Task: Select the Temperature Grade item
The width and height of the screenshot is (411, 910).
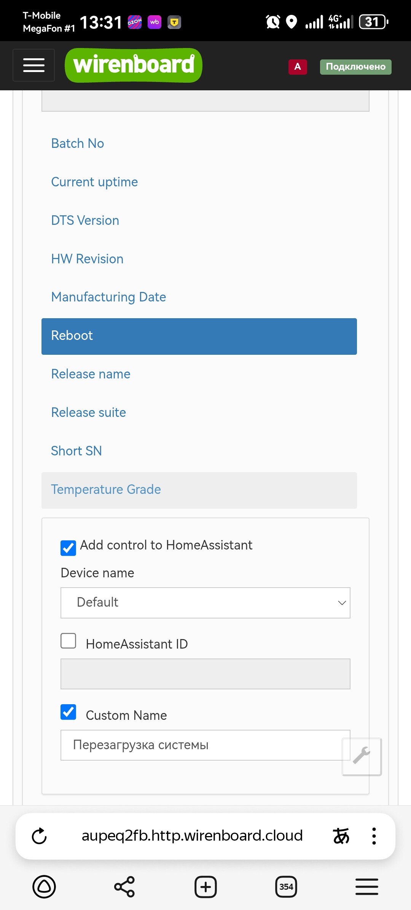Action: 199,490
